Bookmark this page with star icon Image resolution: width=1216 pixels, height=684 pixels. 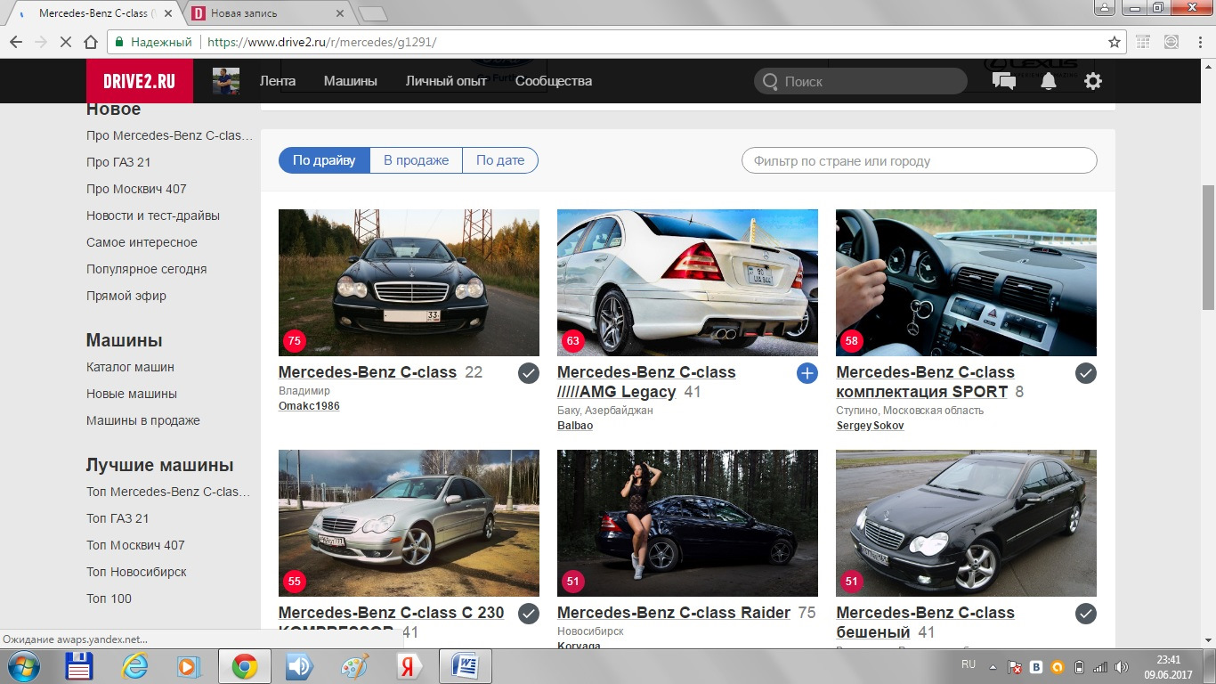click(1114, 42)
